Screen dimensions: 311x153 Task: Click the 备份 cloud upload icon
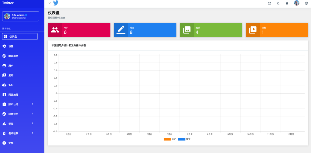(4, 85)
